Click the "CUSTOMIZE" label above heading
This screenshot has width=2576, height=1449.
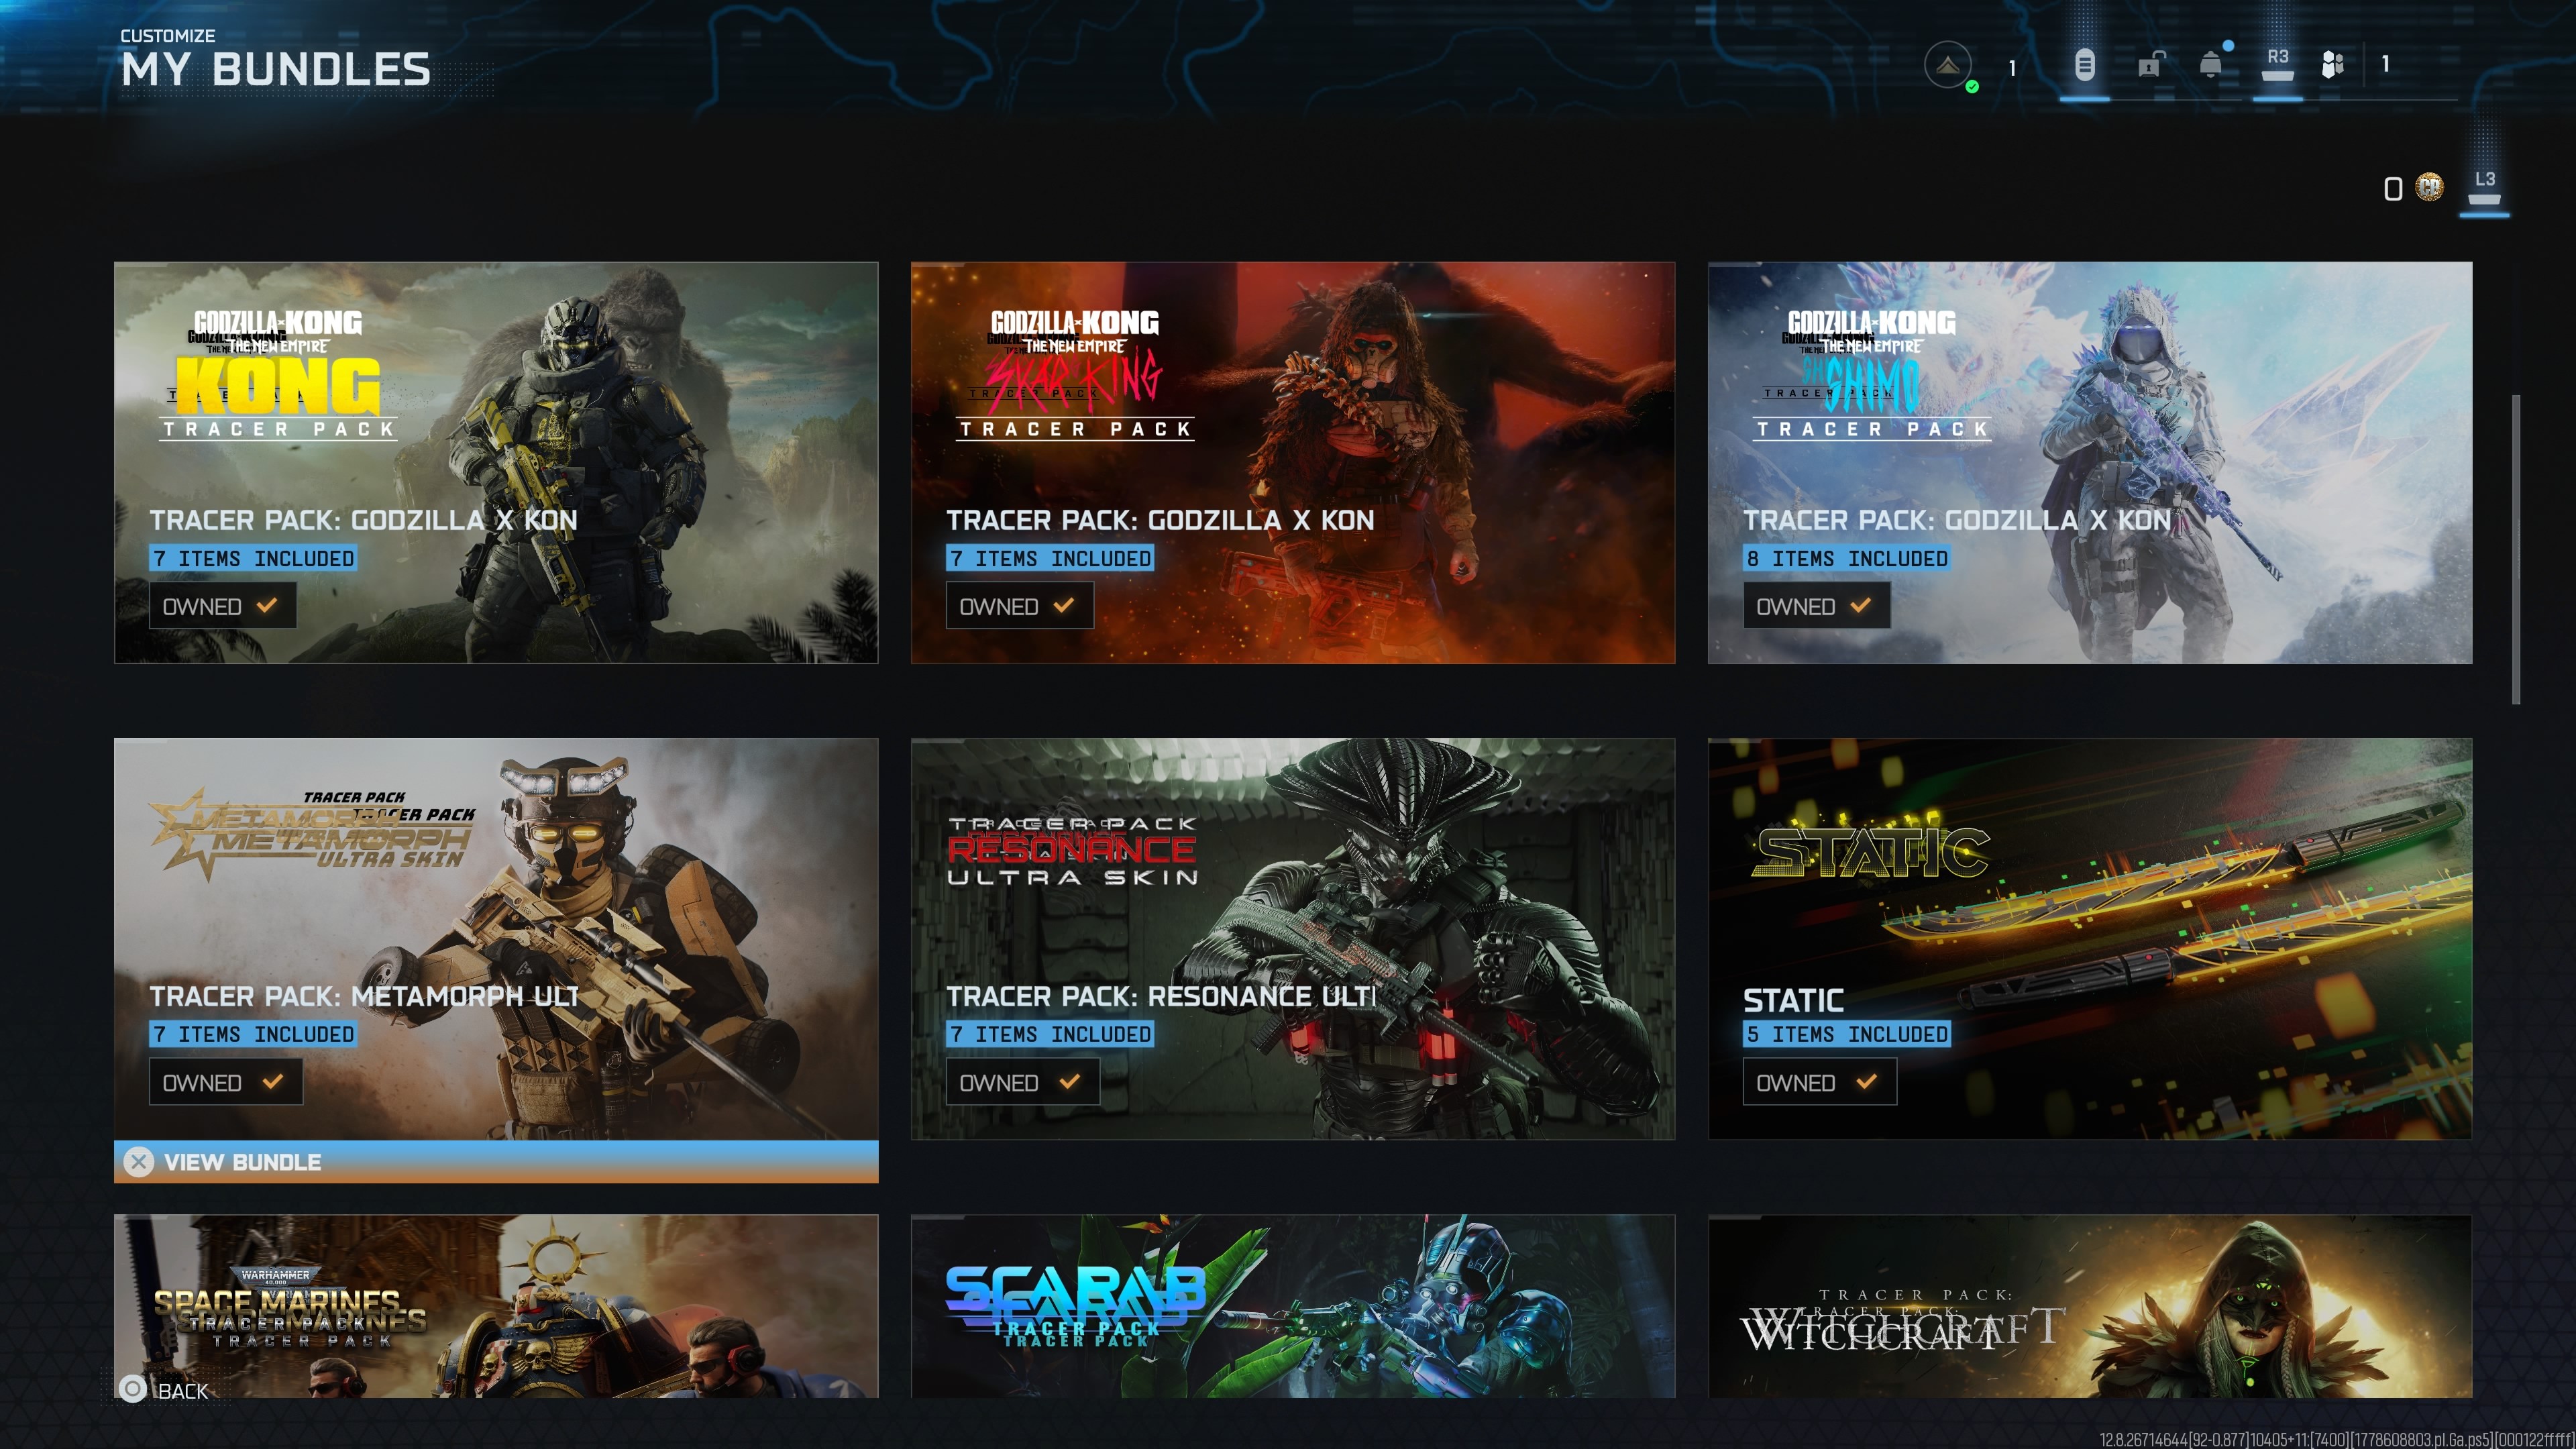click(168, 36)
